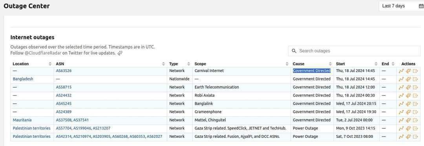This screenshot has height=146, width=424.
Task: Click megaphone icon in Robi Axiata row
Action: click(408, 95)
